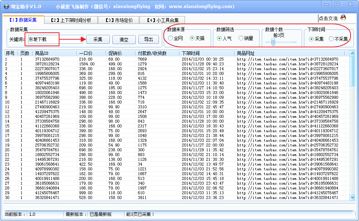Image resolution: width=359 pixels, height=221 pixels.
Task: Click product ID 41209475375
Action: [47, 112]
